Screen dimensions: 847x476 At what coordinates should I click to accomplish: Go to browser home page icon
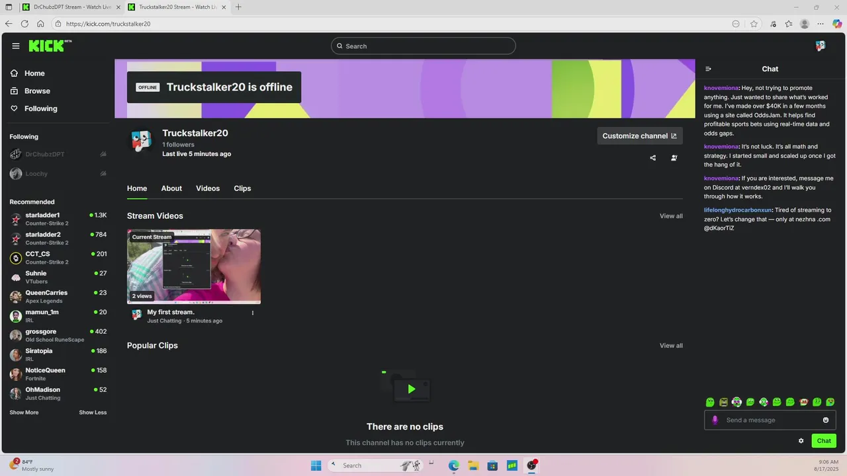40,24
